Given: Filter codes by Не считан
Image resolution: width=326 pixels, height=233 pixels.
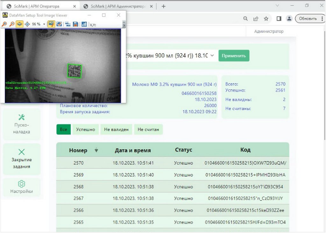Looking at the screenshot, I should coord(148,129).
